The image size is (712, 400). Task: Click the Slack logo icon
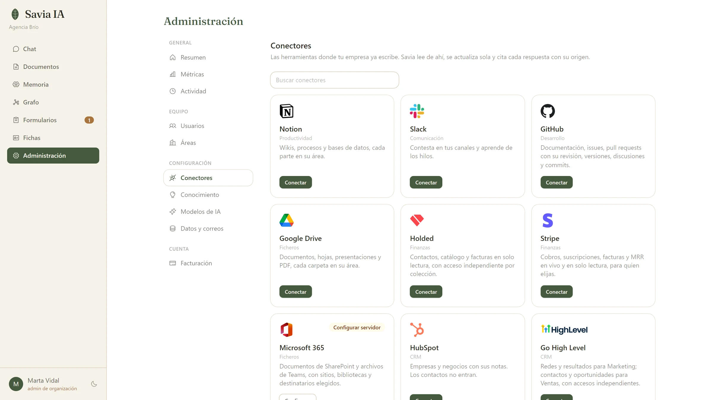(x=417, y=111)
